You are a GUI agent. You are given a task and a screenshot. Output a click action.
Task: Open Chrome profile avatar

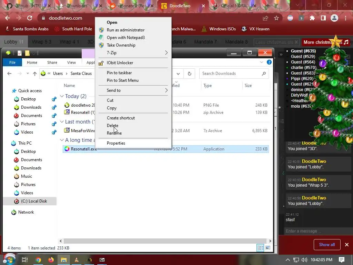334,18
